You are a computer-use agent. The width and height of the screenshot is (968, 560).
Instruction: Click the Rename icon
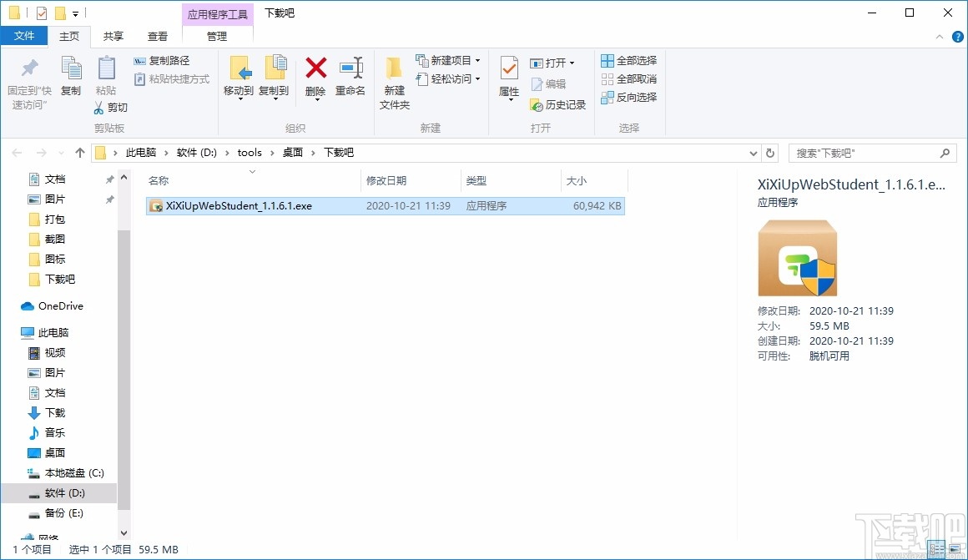pos(350,68)
